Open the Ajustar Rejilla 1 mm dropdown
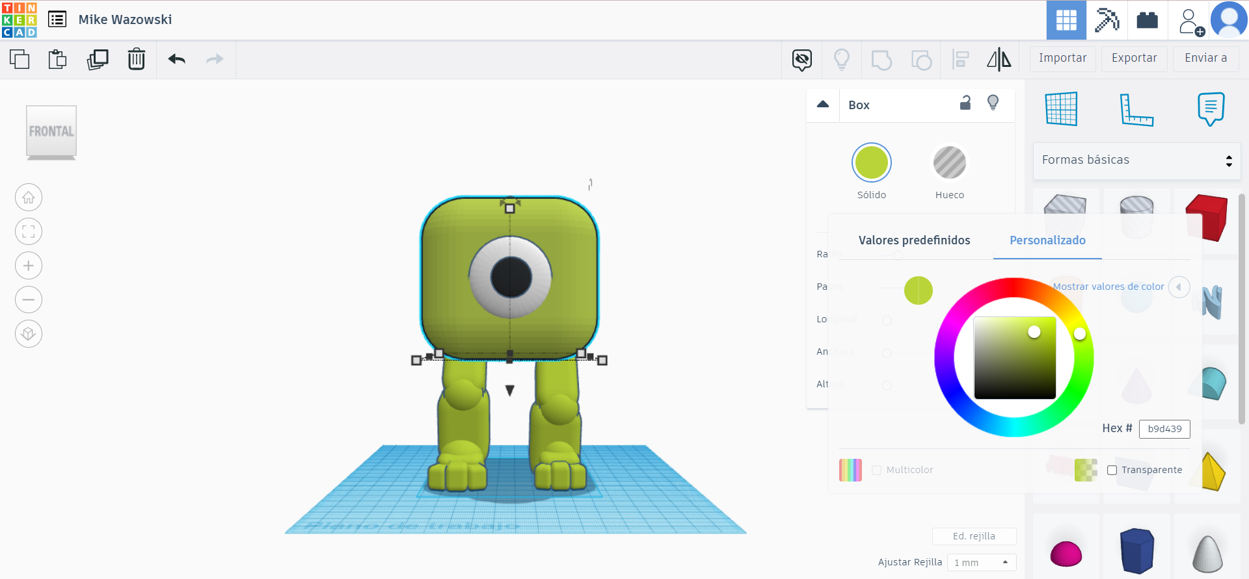The height and width of the screenshot is (579, 1249). (982, 562)
